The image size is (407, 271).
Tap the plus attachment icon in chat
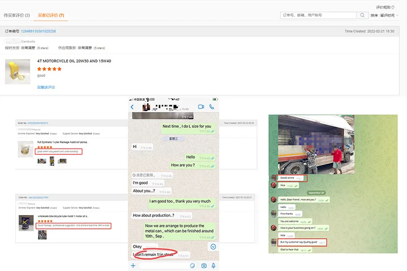133,266
